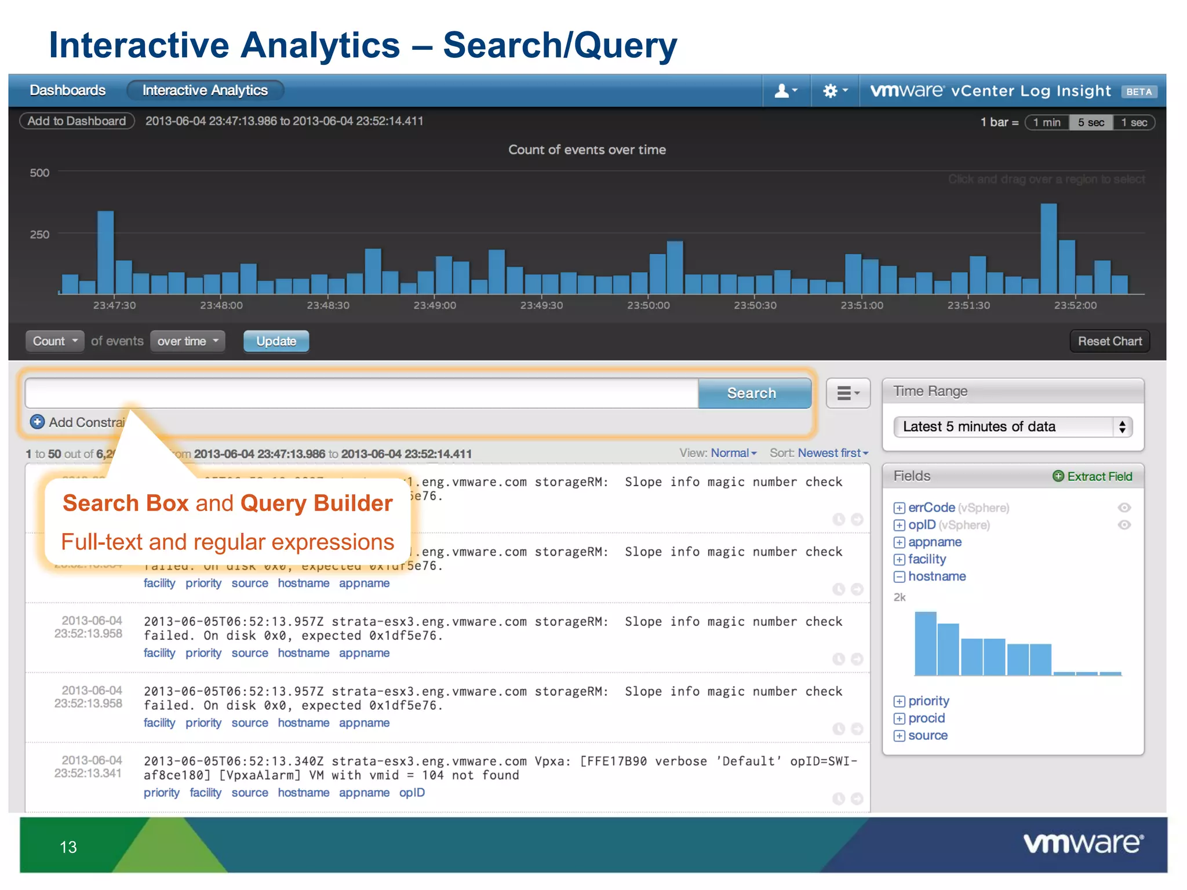Click the Add to Dashboard button

click(77, 121)
